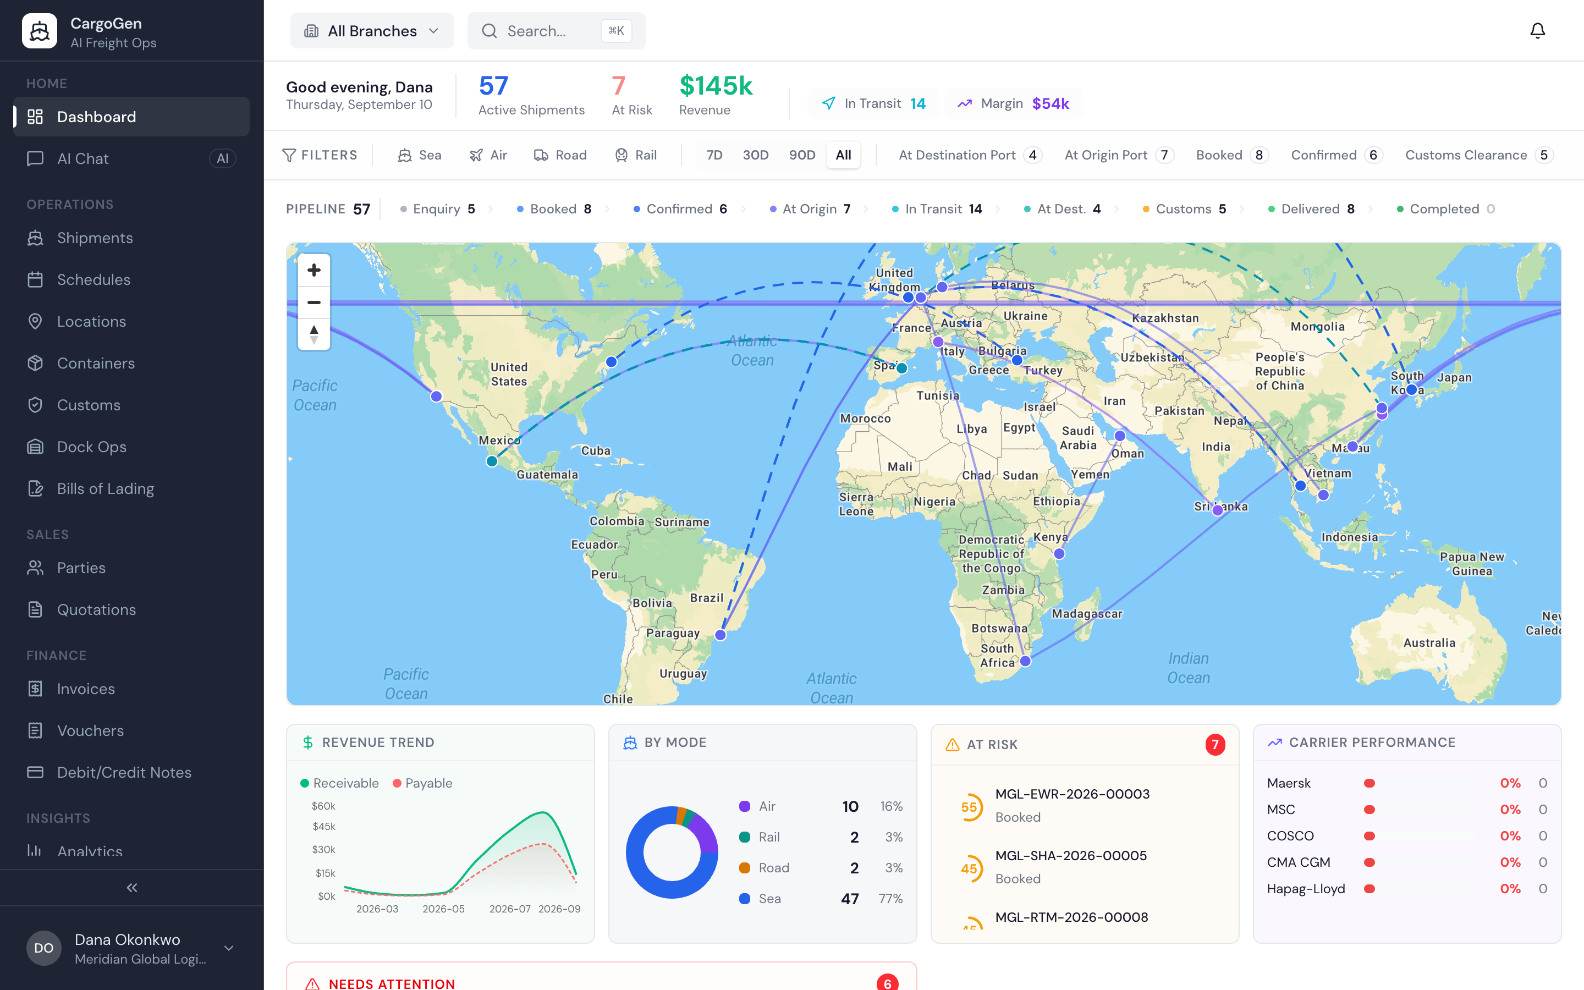Open Parties under Sales
The height and width of the screenshot is (990, 1584).
point(131,568)
